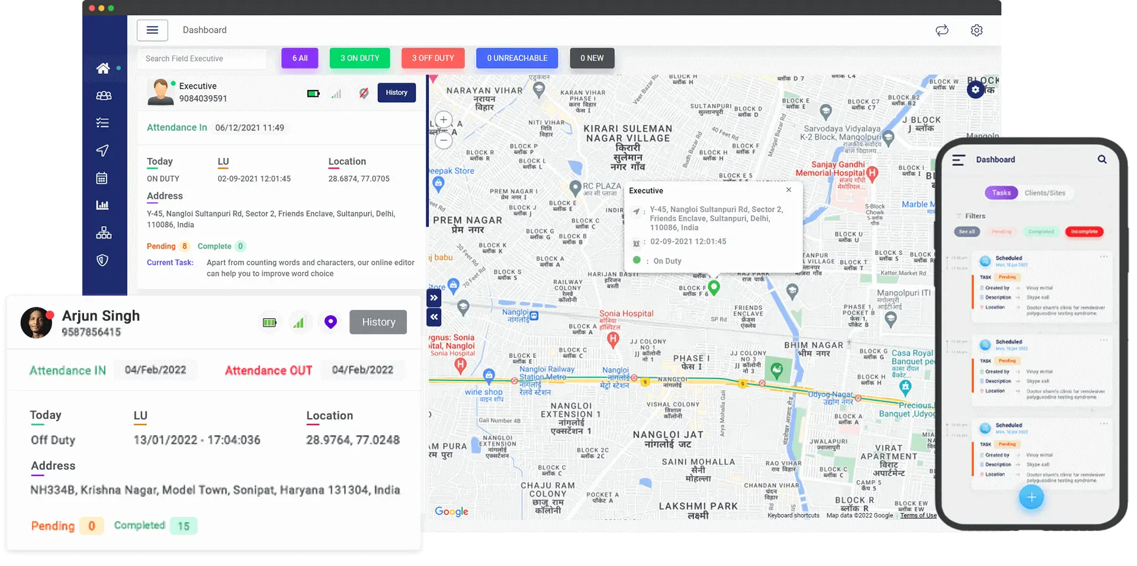Switch to the Tasks tab on the mobile dashboard
This screenshot has height=566, width=1137.
(1001, 193)
